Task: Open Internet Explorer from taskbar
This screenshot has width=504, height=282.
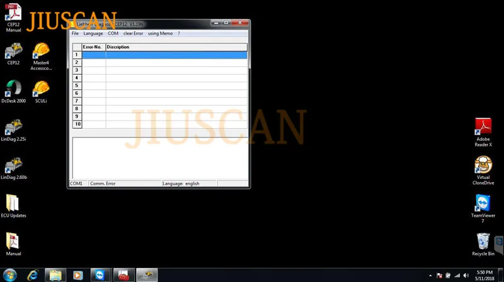Action: [33, 275]
